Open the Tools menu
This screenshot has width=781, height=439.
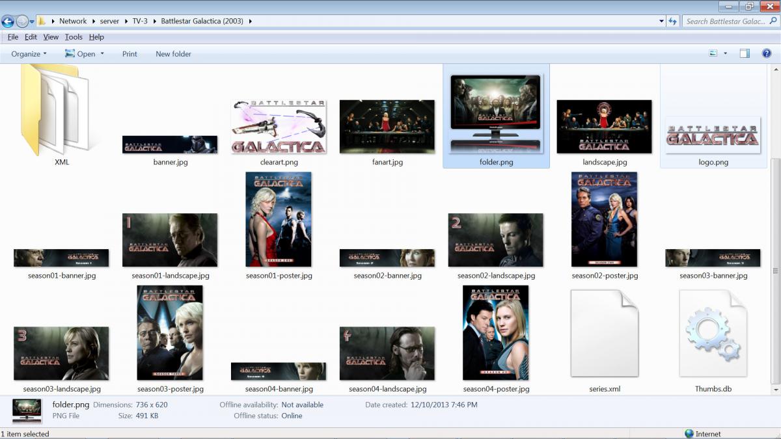click(x=74, y=37)
